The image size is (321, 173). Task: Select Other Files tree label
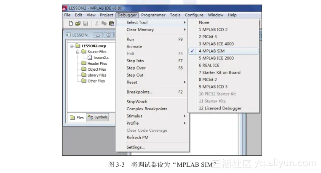click(96, 81)
